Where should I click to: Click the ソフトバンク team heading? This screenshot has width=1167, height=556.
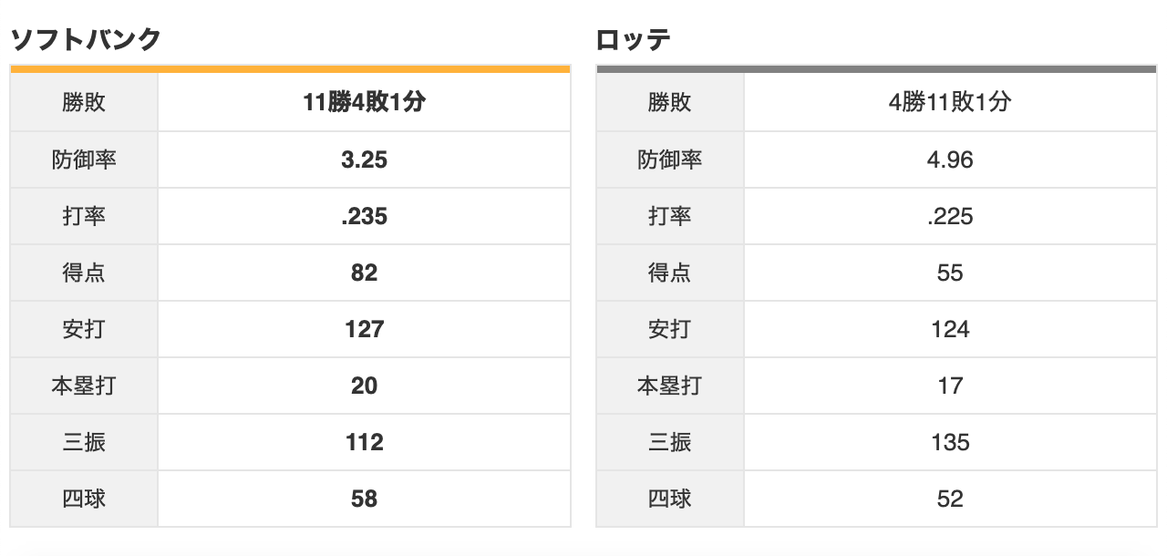pyautogui.click(x=86, y=40)
